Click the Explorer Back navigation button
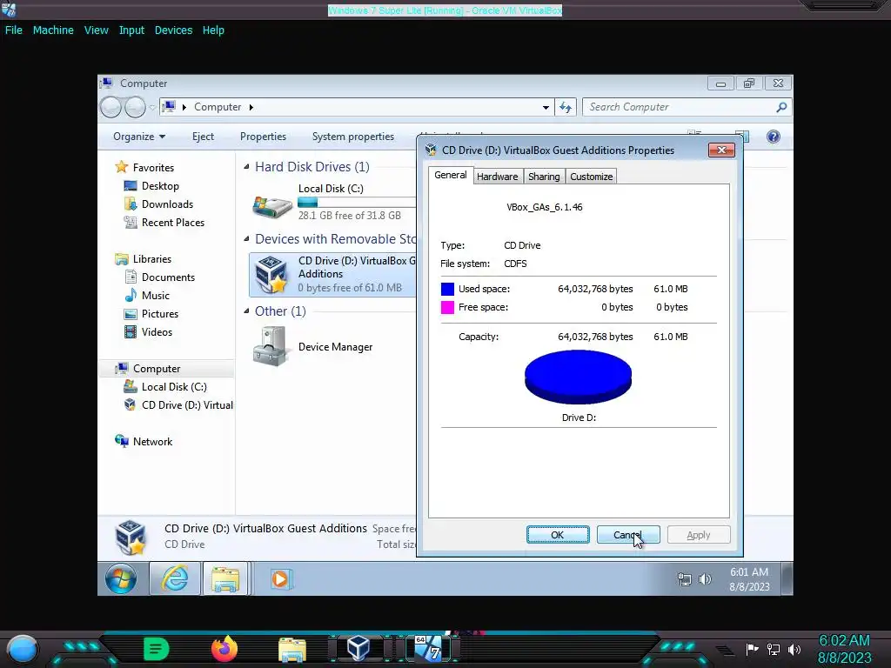891x668 pixels. [111, 107]
